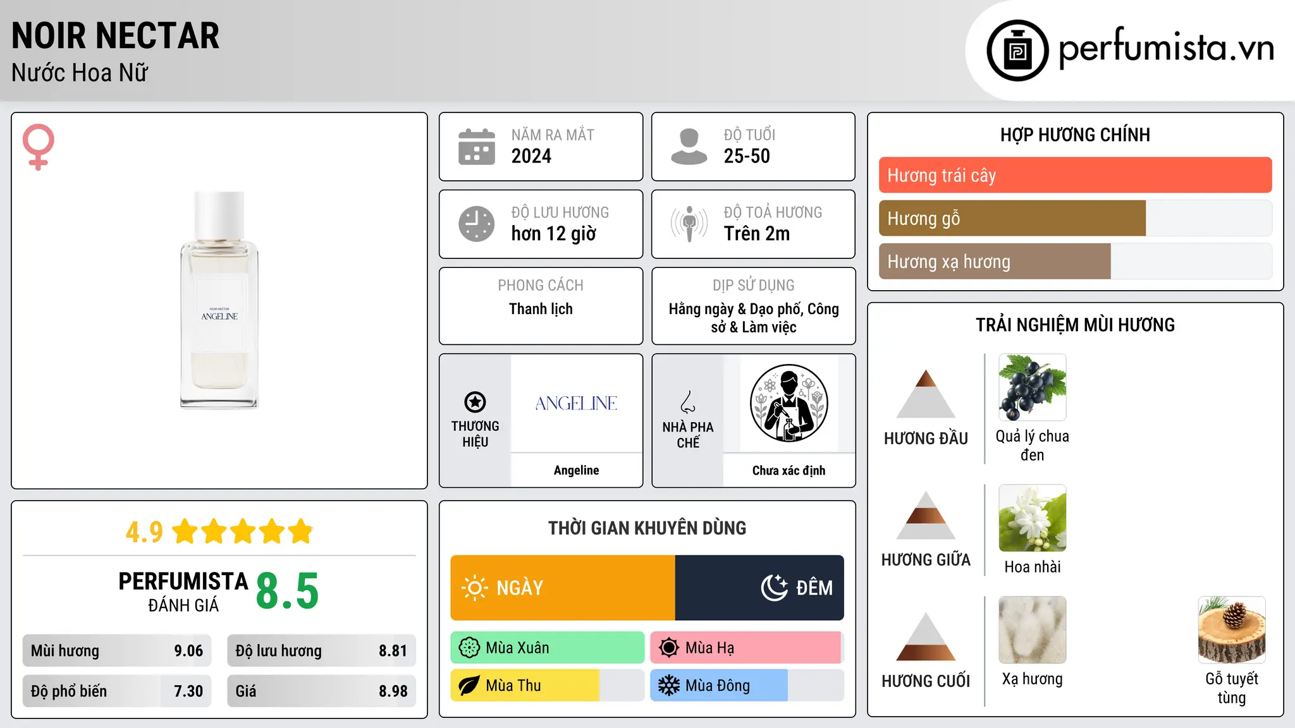Click the Mùi hương 9.06 score row
The width and height of the screenshot is (1295, 728).
(117, 651)
